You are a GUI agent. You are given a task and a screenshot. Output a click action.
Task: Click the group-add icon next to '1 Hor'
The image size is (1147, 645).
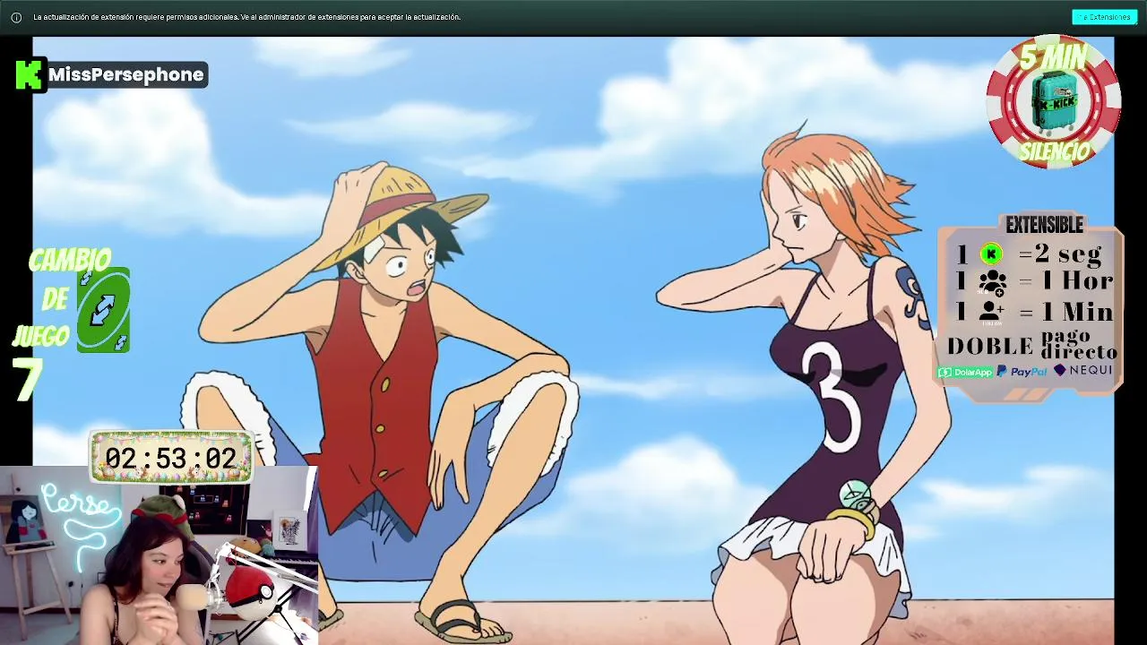point(992,282)
